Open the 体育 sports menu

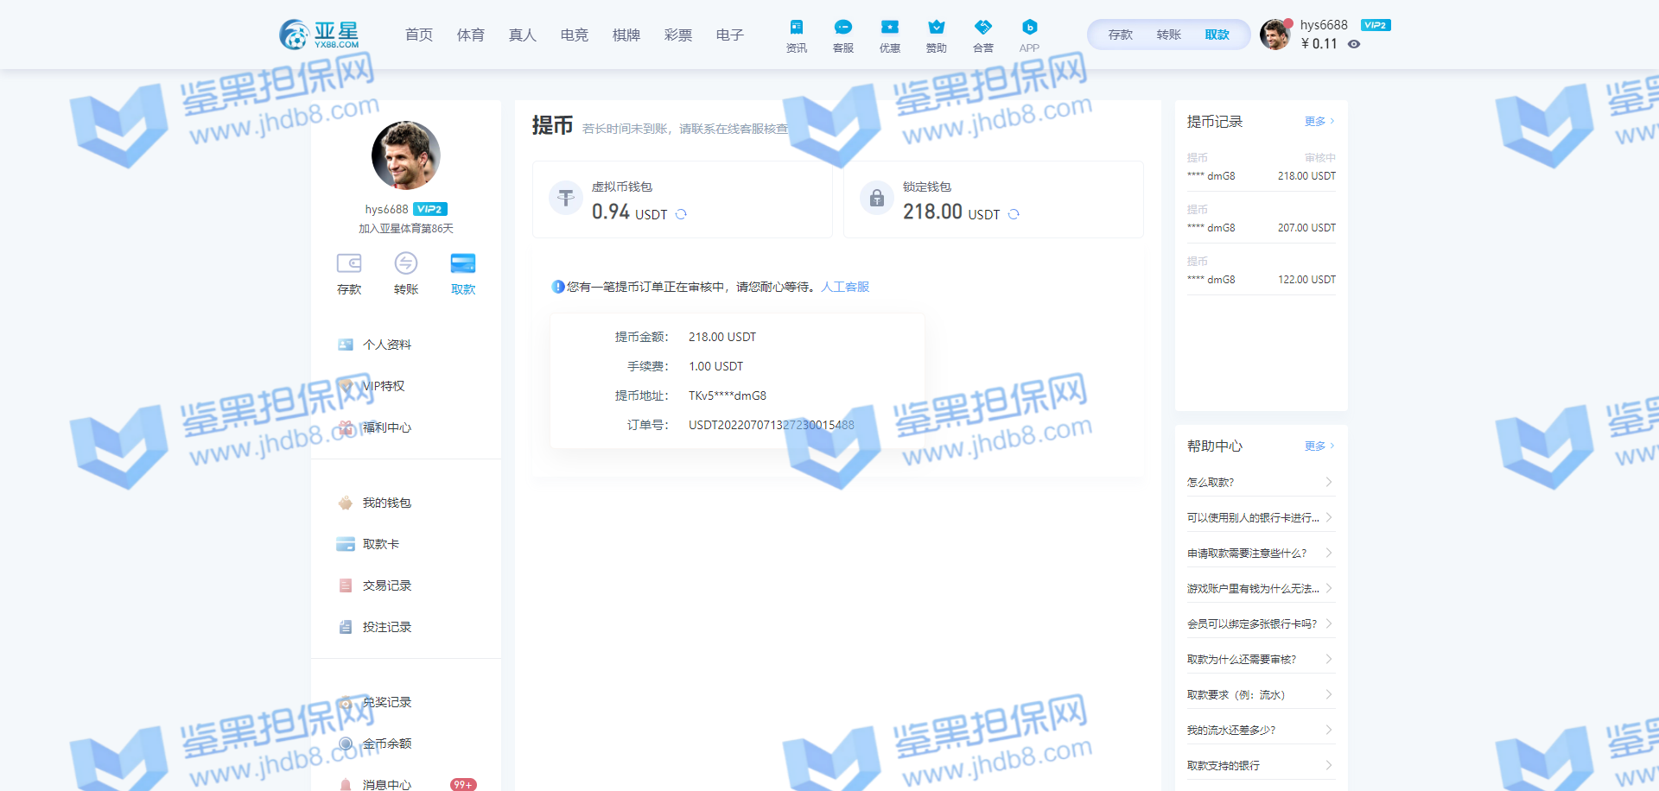(x=470, y=35)
